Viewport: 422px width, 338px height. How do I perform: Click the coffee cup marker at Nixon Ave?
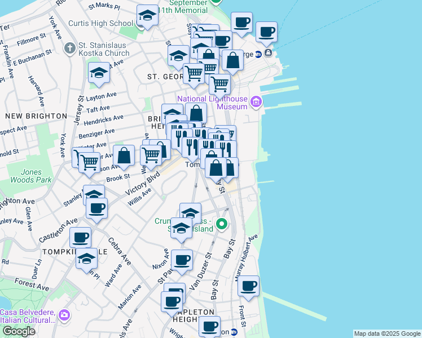[182, 261]
